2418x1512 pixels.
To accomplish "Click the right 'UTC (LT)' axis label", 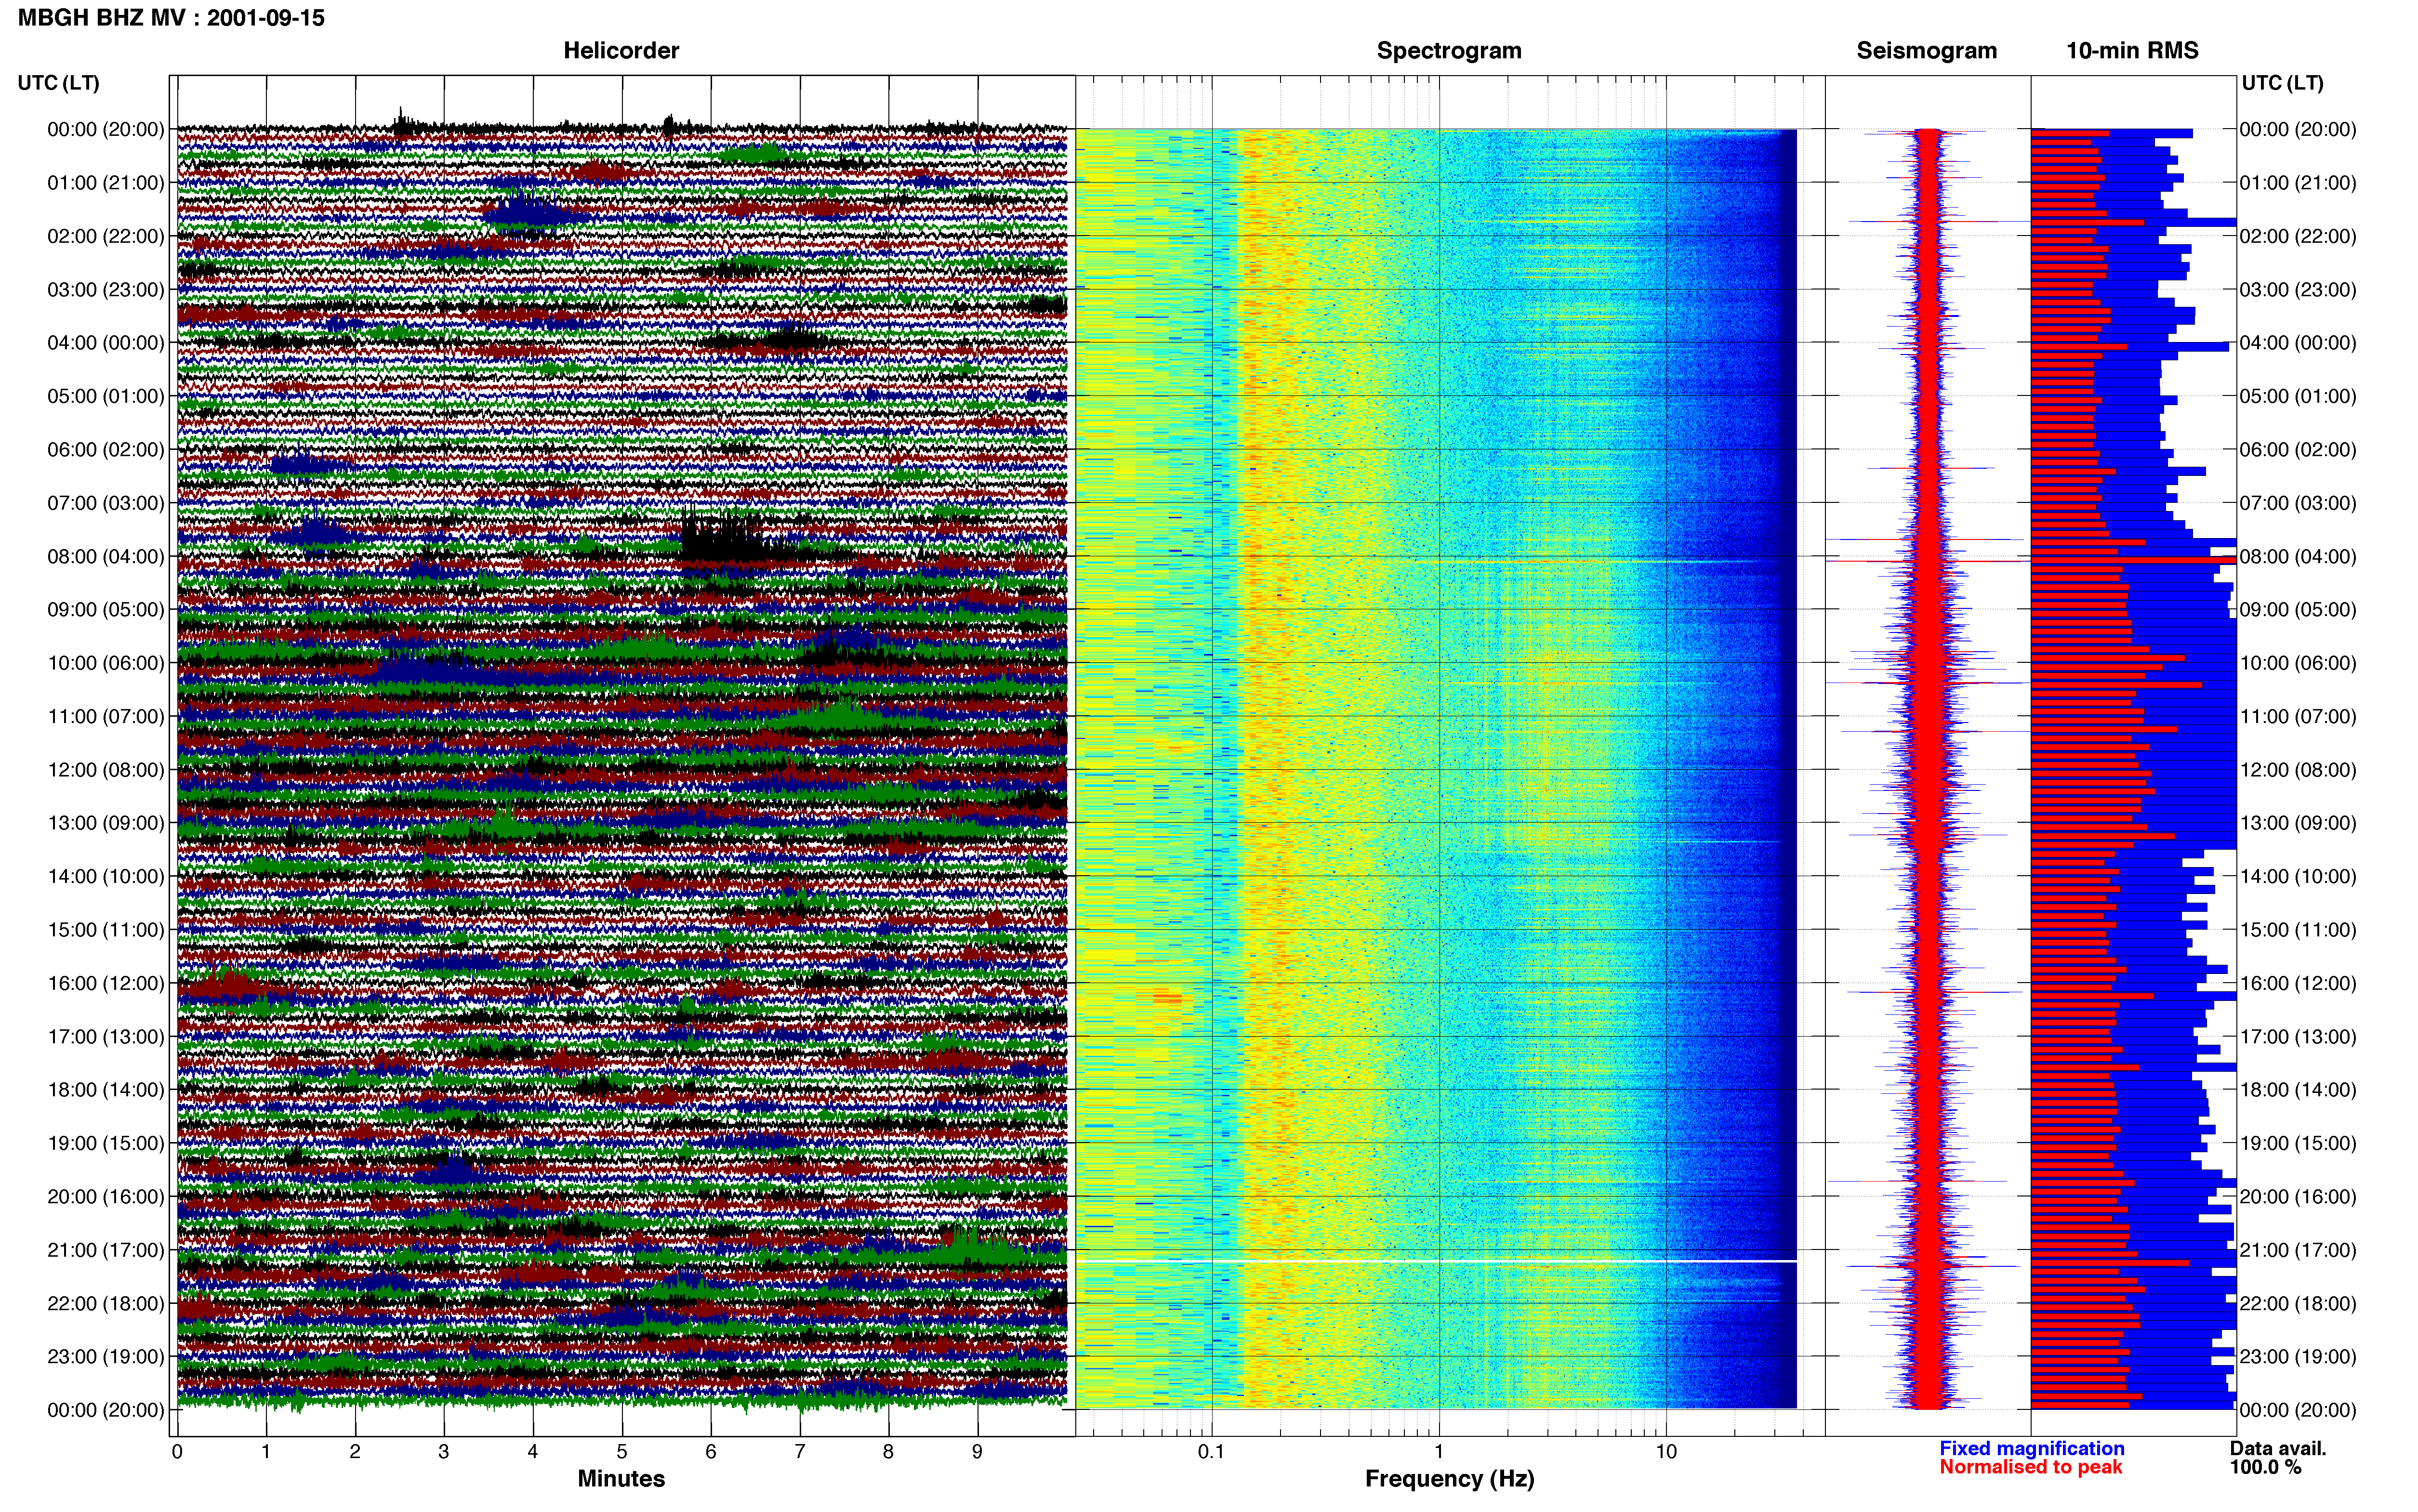I will 2282,83.
